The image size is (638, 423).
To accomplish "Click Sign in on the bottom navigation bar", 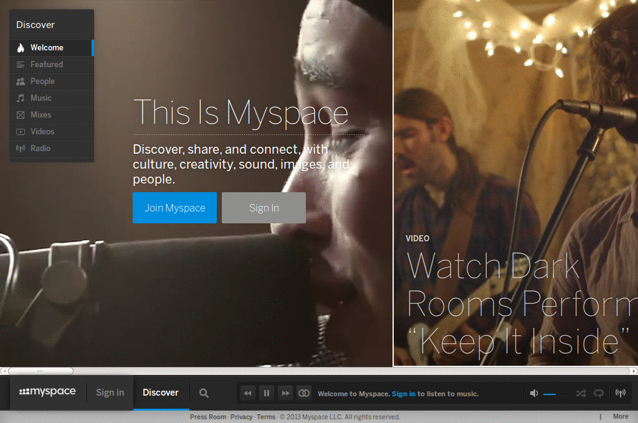I will point(110,393).
